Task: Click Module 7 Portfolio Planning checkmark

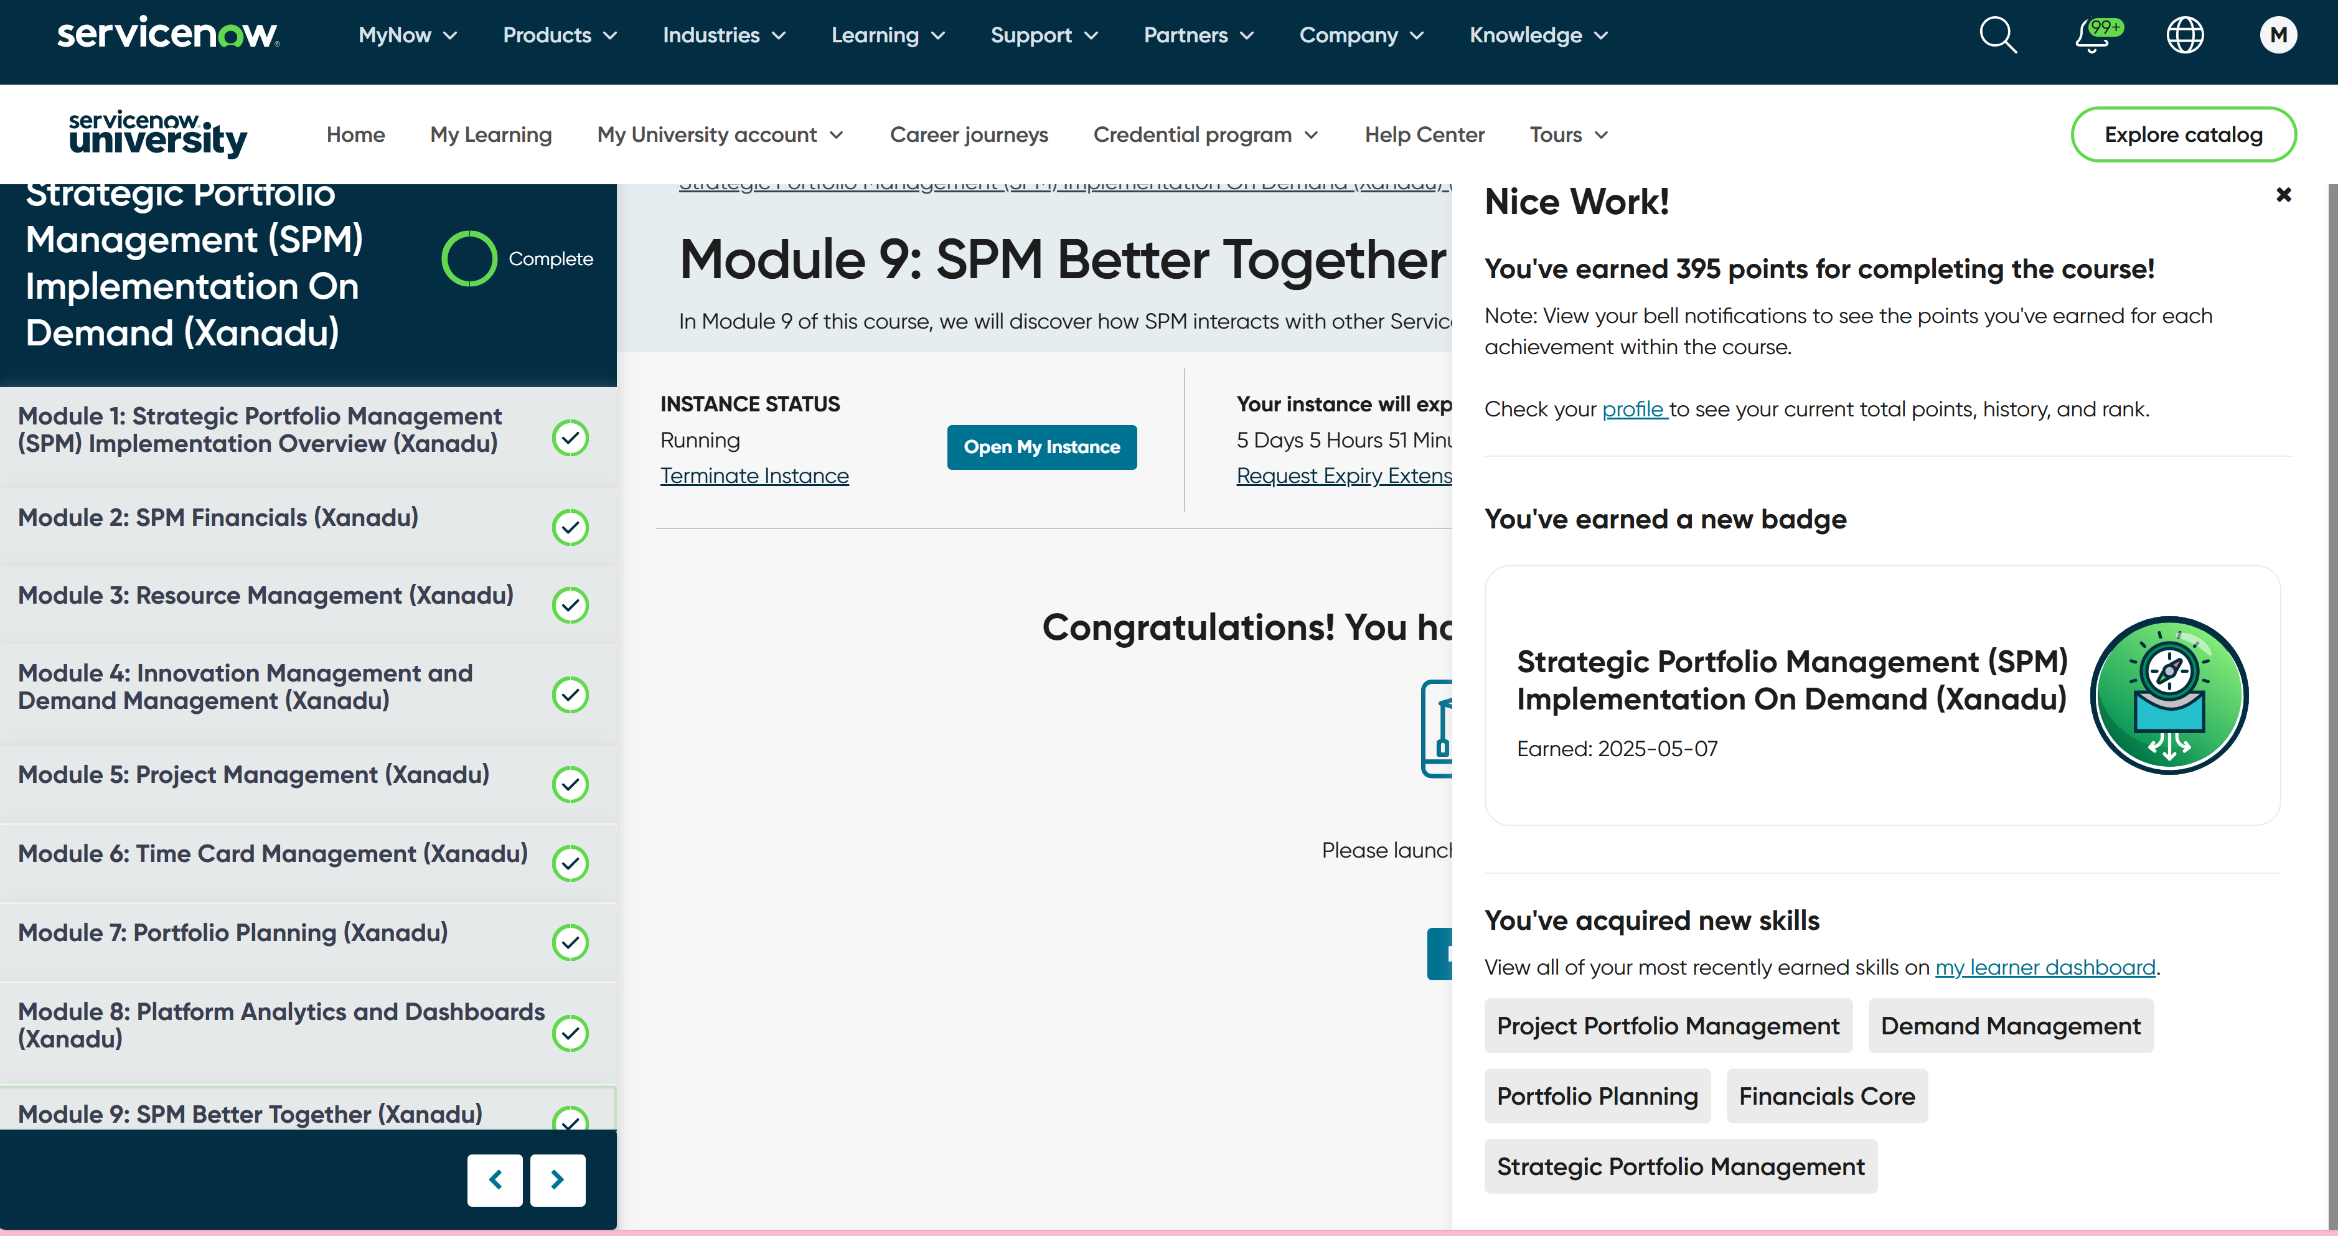Action: (x=570, y=942)
